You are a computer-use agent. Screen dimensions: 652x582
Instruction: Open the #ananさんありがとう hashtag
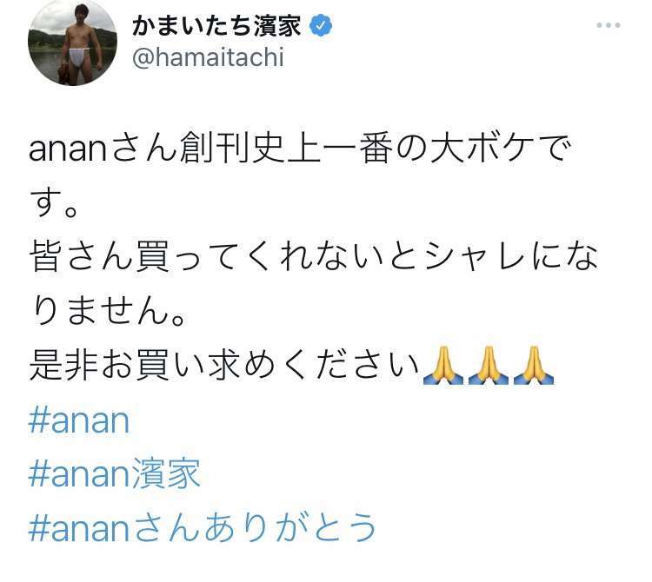click(x=202, y=526)
